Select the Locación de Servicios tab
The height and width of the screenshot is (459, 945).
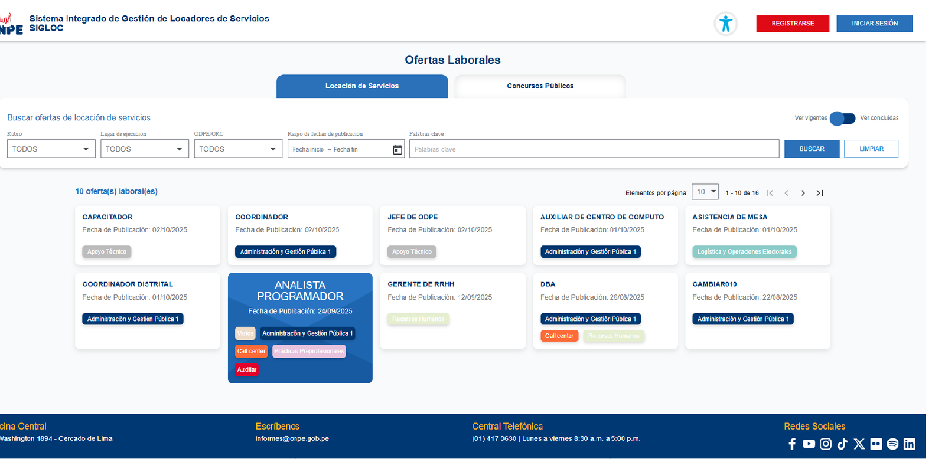362,86
